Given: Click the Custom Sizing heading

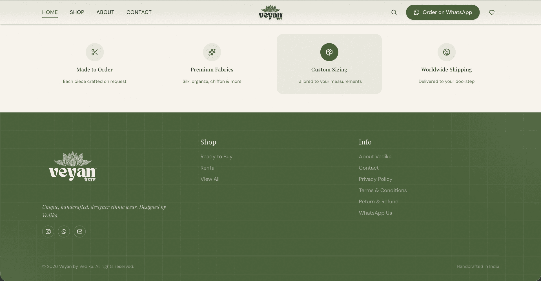Looking at the screenshot, I should 329,69.
